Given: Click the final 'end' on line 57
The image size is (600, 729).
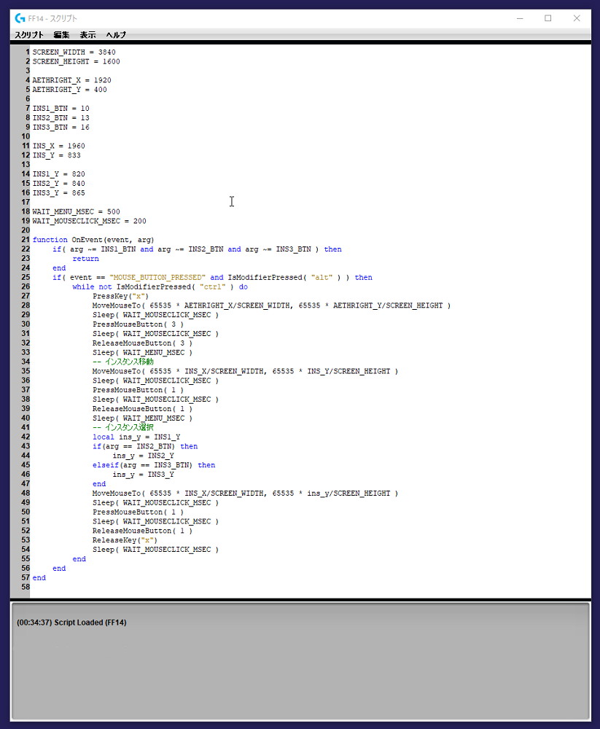Looking at the screenshot, I should pyautogui.click(x=39, y=578).
